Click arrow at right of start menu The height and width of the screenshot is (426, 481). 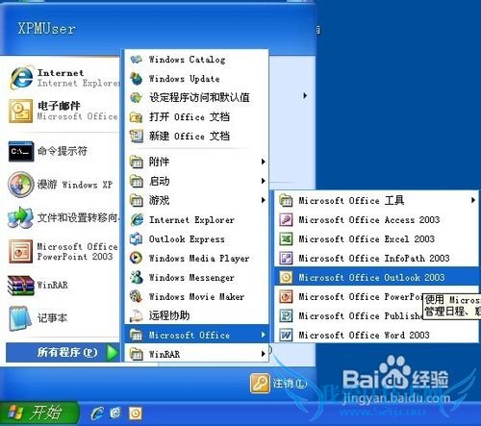(x=305, y=95)
